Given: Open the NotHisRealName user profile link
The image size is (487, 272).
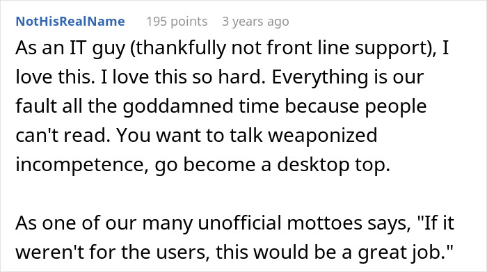Looking at the screenshot, I should tap(70, 22).
